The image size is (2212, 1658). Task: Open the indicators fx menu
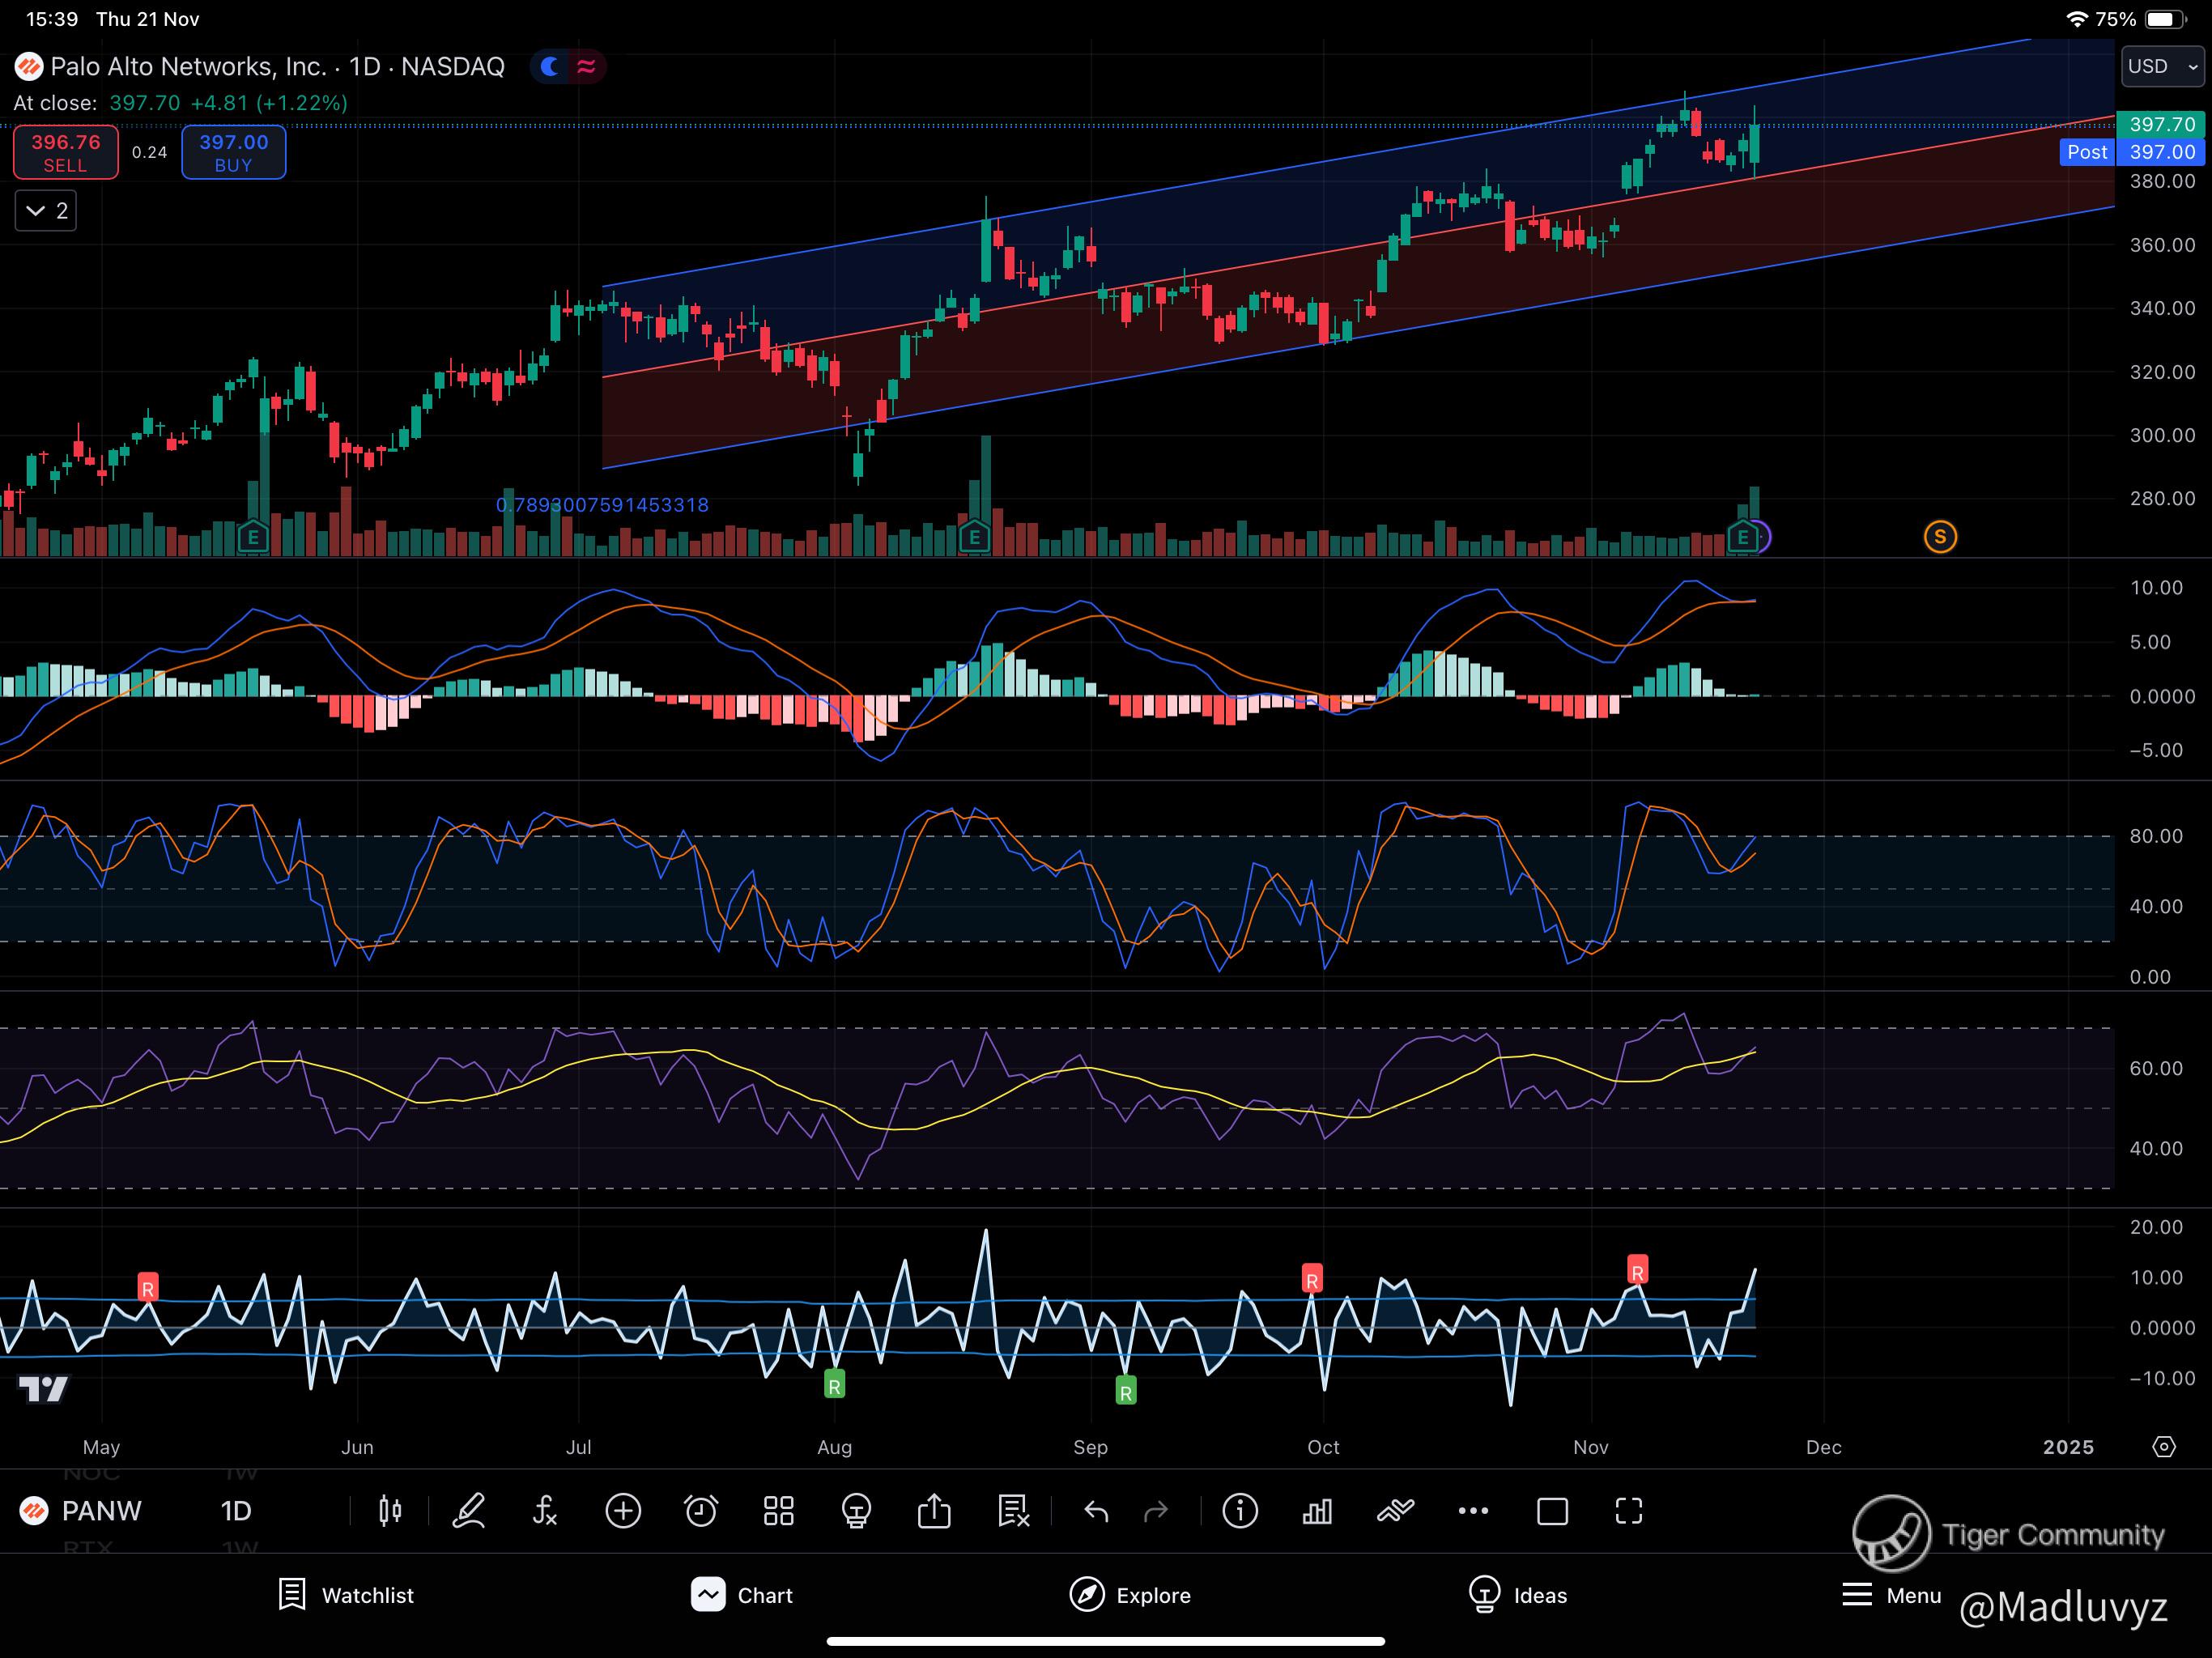pos(545,1511)
